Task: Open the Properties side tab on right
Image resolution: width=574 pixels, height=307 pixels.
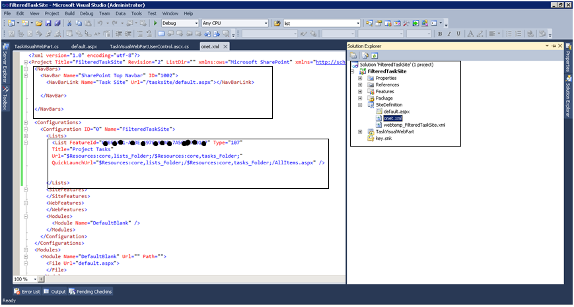Action: click(568, 57)
